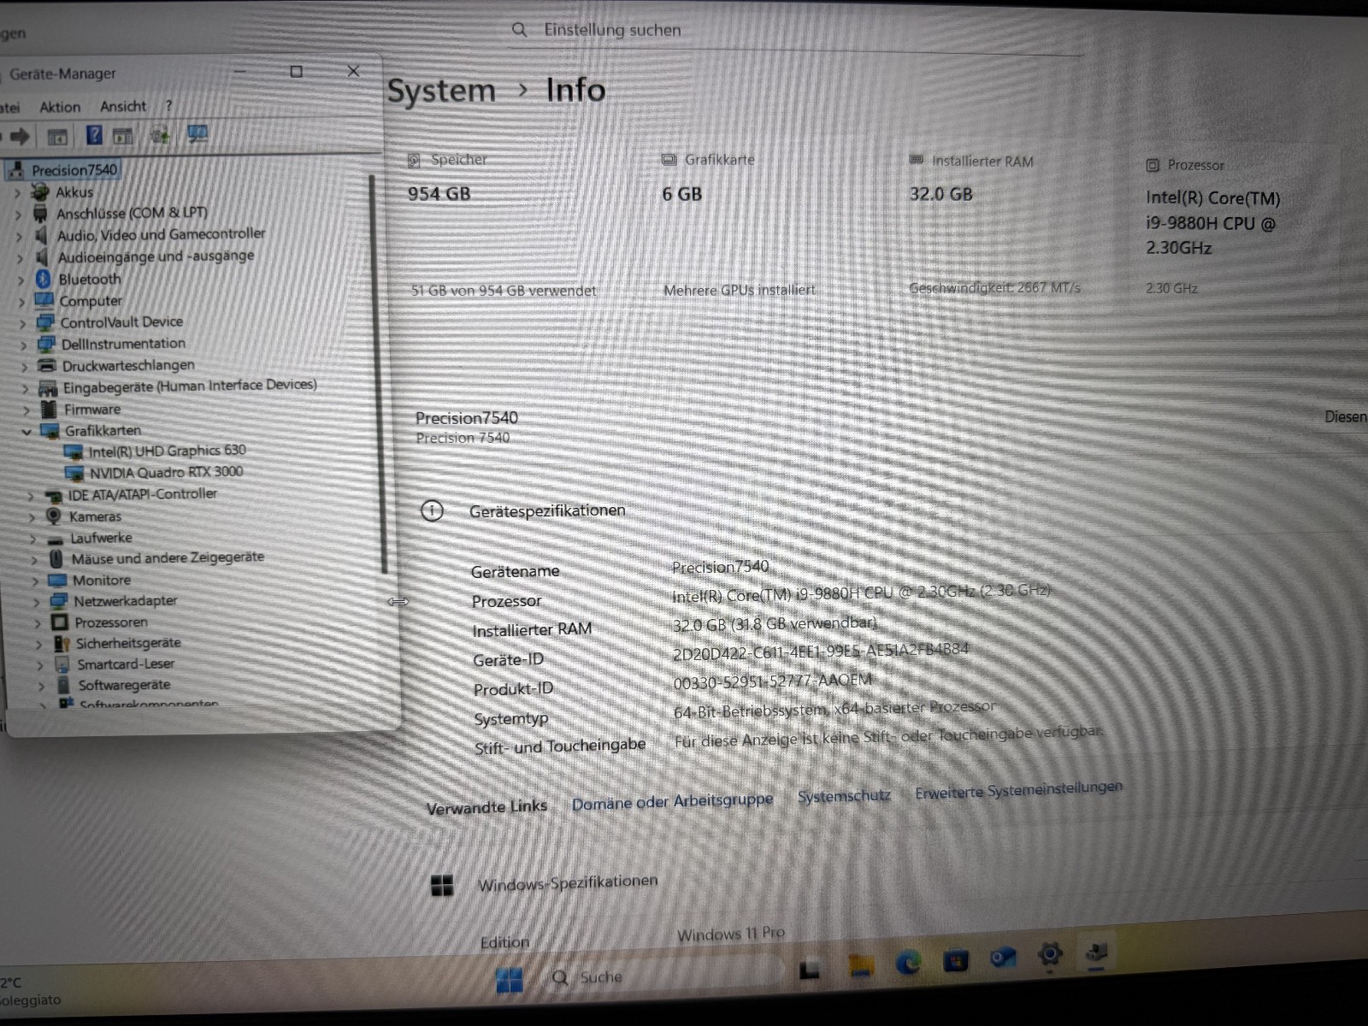The height and width of the screenshot is (1026, 1368).
Task: Expand Audio, Video und Gamecontroller node
Action: pos(20,236)
